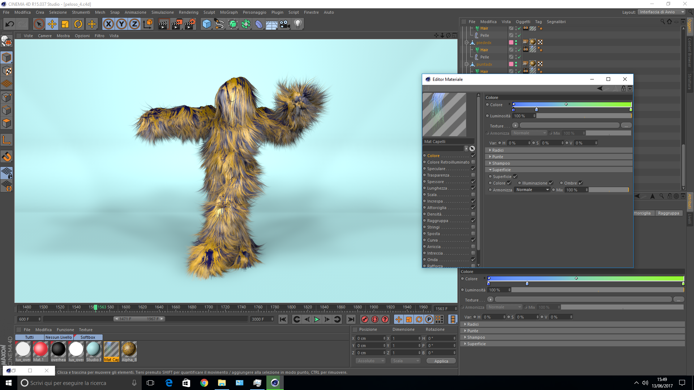Toggle X axis lock icon
Viewport: 694px width, 390px height.
pos(108,24)
